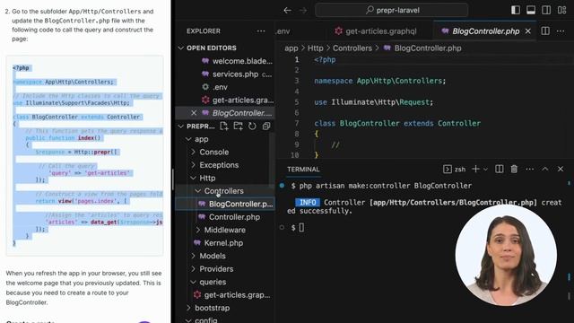This screenshot has height=323, width=574.
Task: Collapse the app folder
Action: point(197,139)
